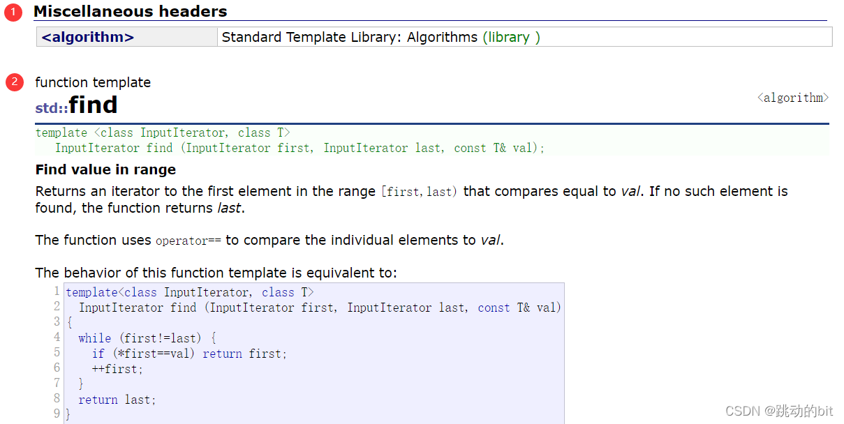The height and width of the screenshot is (424, 844).
Task: Click the opening brace on code line 3
Action: [69, 323]
